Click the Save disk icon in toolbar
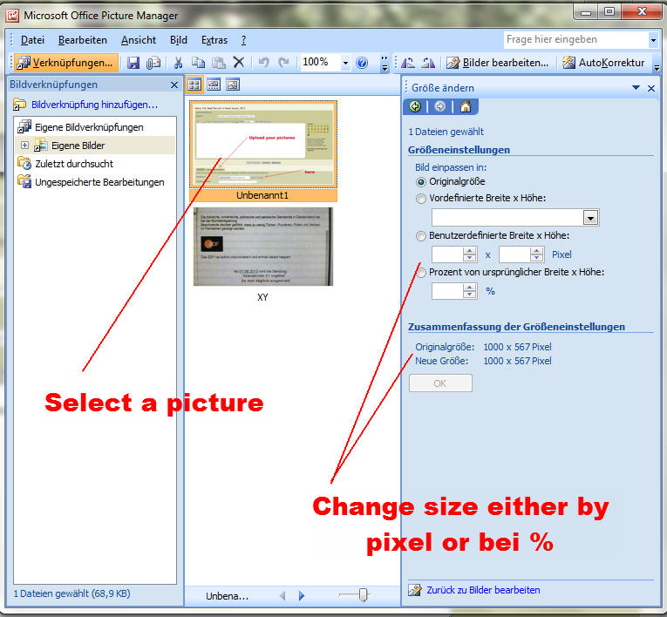Screen dimensions: 667x617 click(133, 63)
